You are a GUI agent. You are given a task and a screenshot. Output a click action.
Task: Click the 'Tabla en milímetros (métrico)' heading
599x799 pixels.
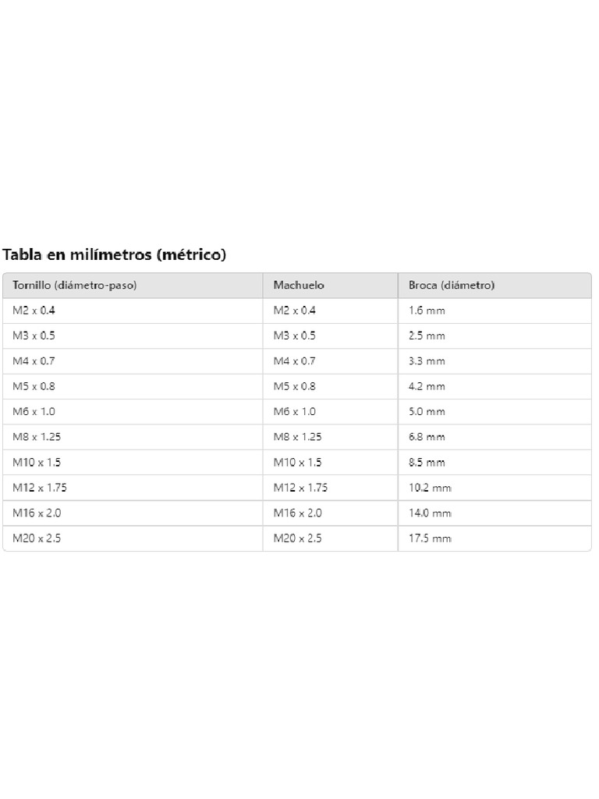pyautogui.click(x=115, y=254)
